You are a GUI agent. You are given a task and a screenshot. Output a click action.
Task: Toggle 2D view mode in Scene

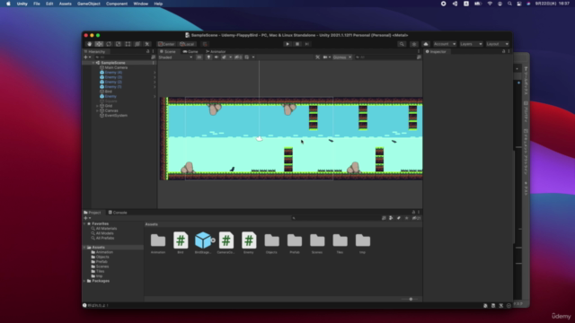click(199, 57)
